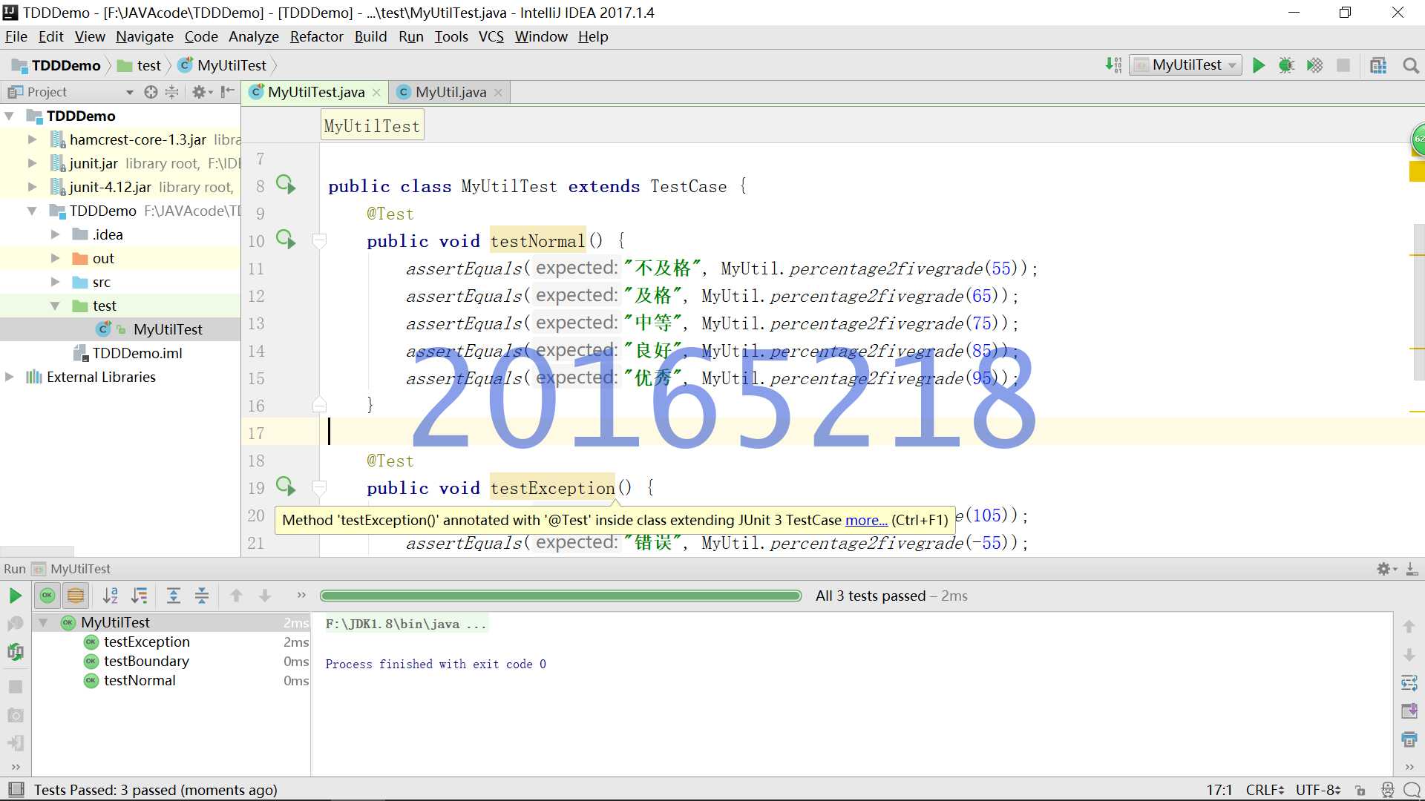Run MyUtilTest with the green play button
Image resolution: width=1425 pixels, height=801 pixels.
(x=1259, y=65)
